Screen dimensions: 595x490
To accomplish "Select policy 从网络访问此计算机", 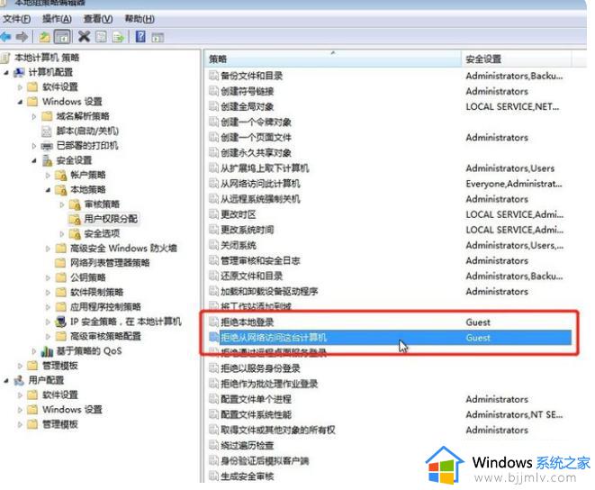I will (x=260, y=184).
